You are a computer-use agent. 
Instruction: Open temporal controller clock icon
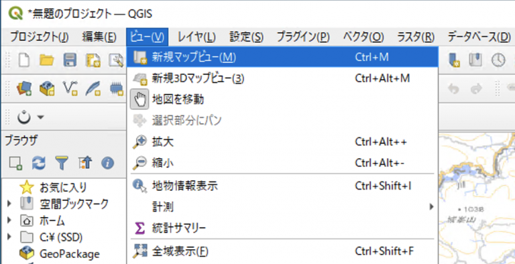pos(498,60)
